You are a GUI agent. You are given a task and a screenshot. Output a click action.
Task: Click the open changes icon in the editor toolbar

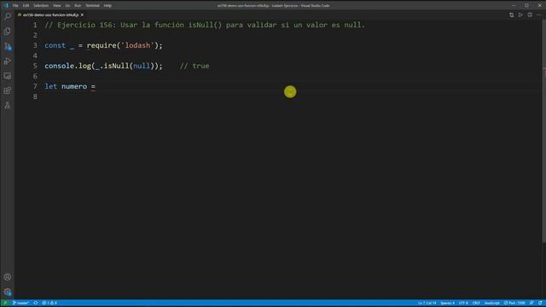(512, 15)
